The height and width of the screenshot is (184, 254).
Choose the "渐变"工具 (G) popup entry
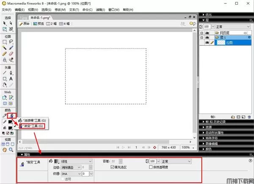(33, 126)
